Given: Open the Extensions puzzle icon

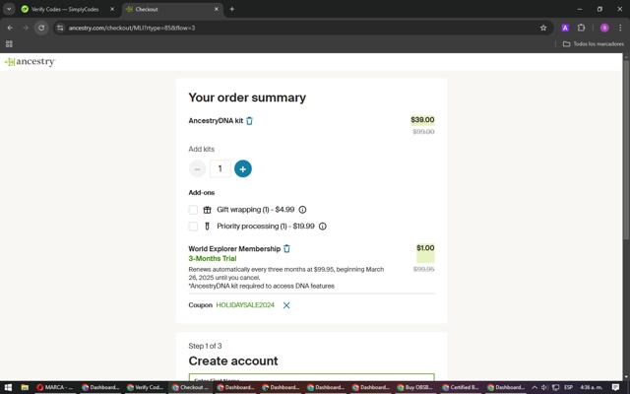Looking at the screenshot, I should 581,28.
